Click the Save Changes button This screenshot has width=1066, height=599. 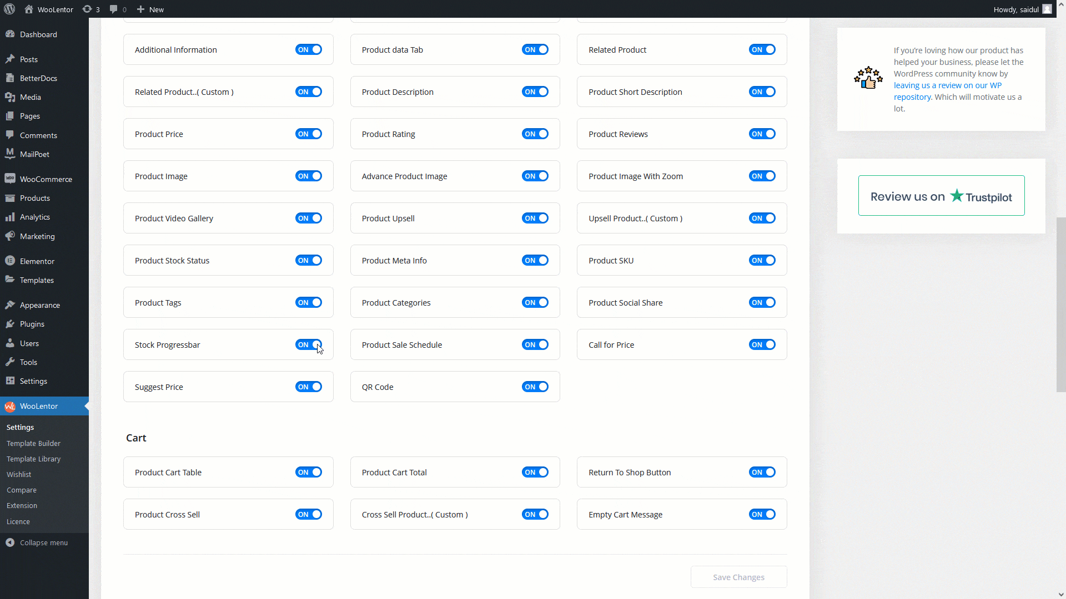738,577
